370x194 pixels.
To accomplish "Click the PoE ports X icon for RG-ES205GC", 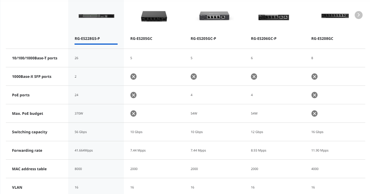I will tap(133, 95).
